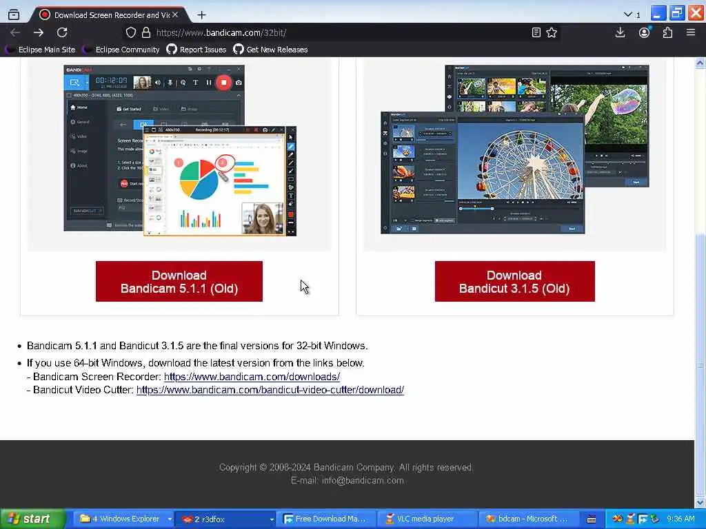Click the VLC cone tray icon

click(x=631, y=519)
